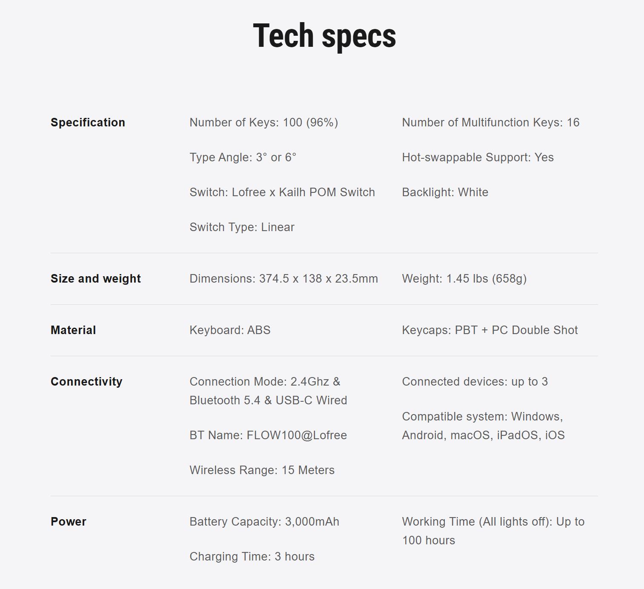
Task: Click the Dimensions measurement text
Action: point(283,279)
